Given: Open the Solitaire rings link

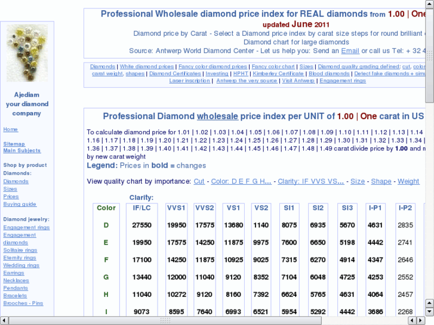Looking at the screenshot, I should pos(20,250).
